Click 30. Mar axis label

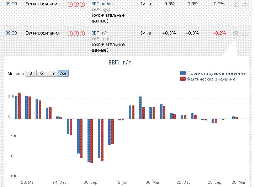click(x=152, y=183)
